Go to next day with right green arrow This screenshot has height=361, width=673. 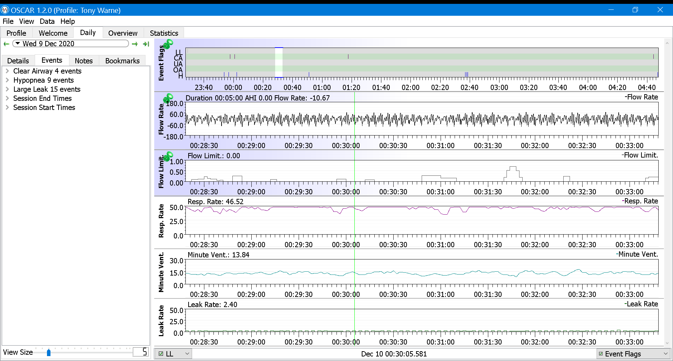pos(135,44)
